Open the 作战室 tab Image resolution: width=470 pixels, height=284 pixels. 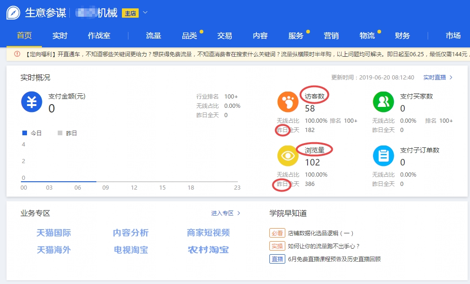tap(99, 36)
